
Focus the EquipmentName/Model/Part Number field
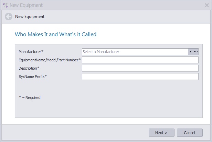[140, 60]
